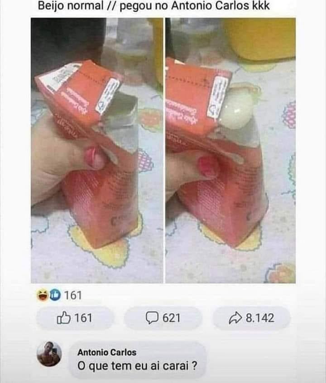This screenshot has width=326, height=383.
Task: Open the reactions count 161 beside emojis
Action: 73,295
